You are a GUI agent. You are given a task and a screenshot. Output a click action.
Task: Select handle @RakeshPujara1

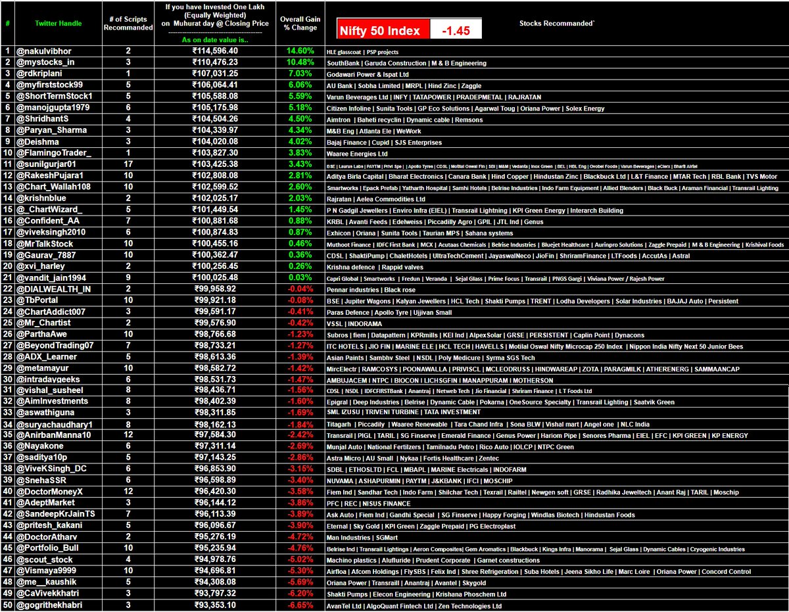pyautogui.click(x=50, y=176)
